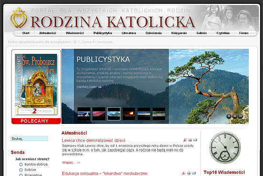
Task: Pause the slideshow
Action: click(x=229, y=116)
